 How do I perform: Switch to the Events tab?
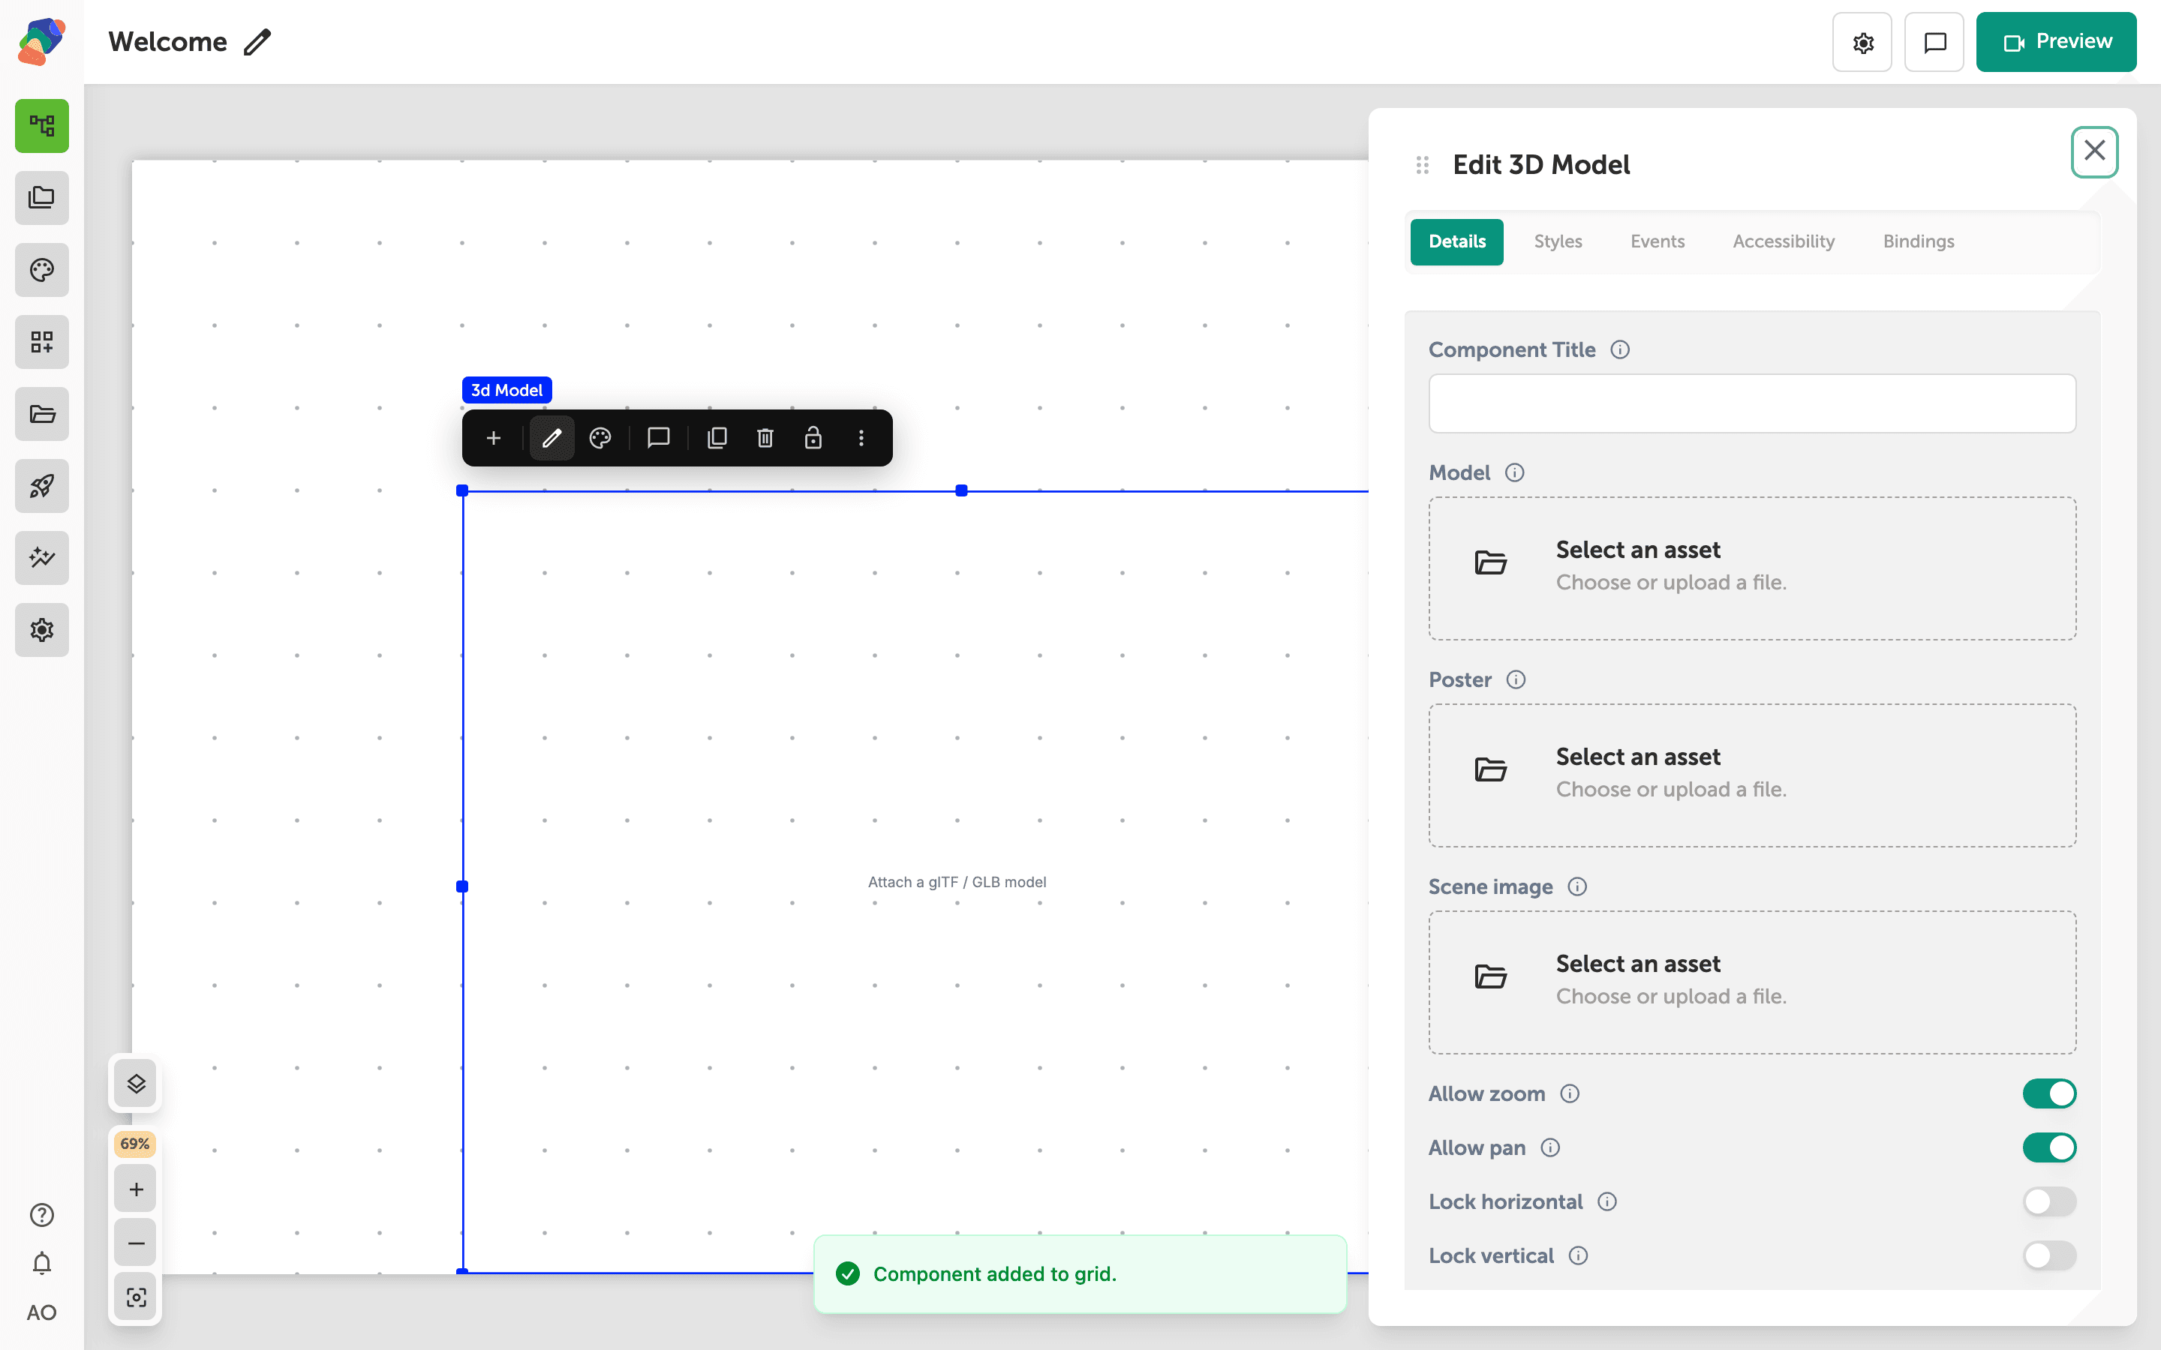coord(1658,242)
